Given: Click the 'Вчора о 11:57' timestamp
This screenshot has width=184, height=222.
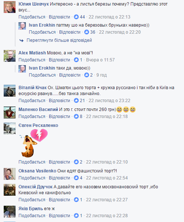Looking at the screenshot, I should point(100,60).
